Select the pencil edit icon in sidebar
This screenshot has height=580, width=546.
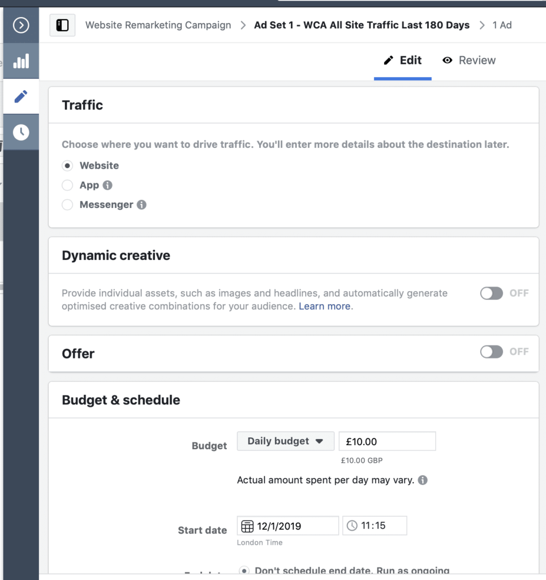click(x=21, y=96)
